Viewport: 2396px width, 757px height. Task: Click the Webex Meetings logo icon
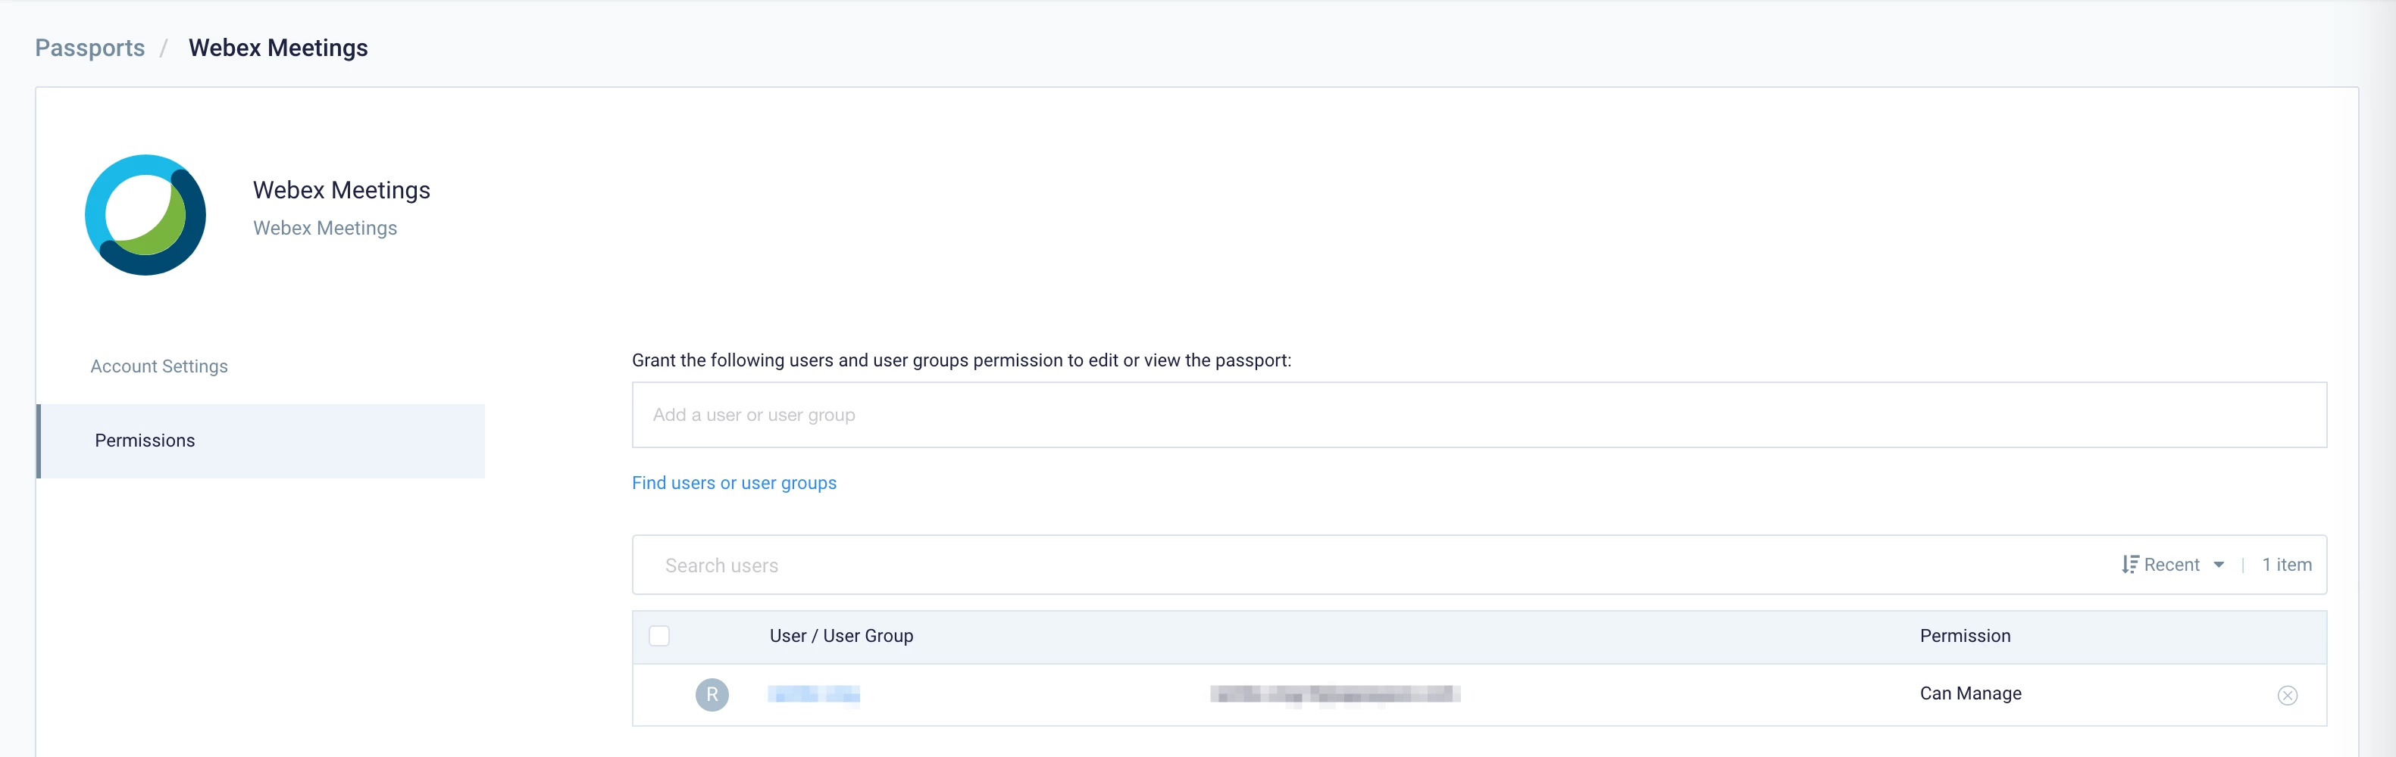(x=145, y=214)
